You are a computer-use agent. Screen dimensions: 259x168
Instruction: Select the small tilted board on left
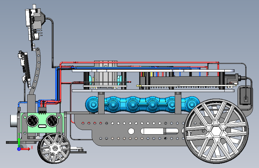coord(24,69)
